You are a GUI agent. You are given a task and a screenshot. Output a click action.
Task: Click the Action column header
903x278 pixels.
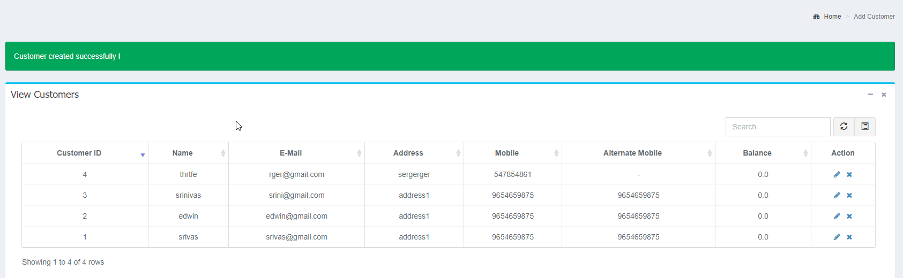843,153
